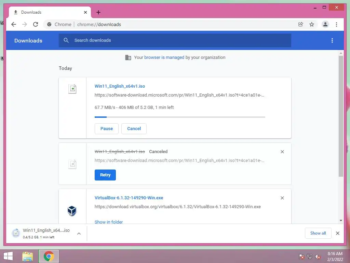Image resolution: width=350 pixels, height=263 pixels.
Task: Bookmark this tab with the star icon
Action: coord(312,24)
